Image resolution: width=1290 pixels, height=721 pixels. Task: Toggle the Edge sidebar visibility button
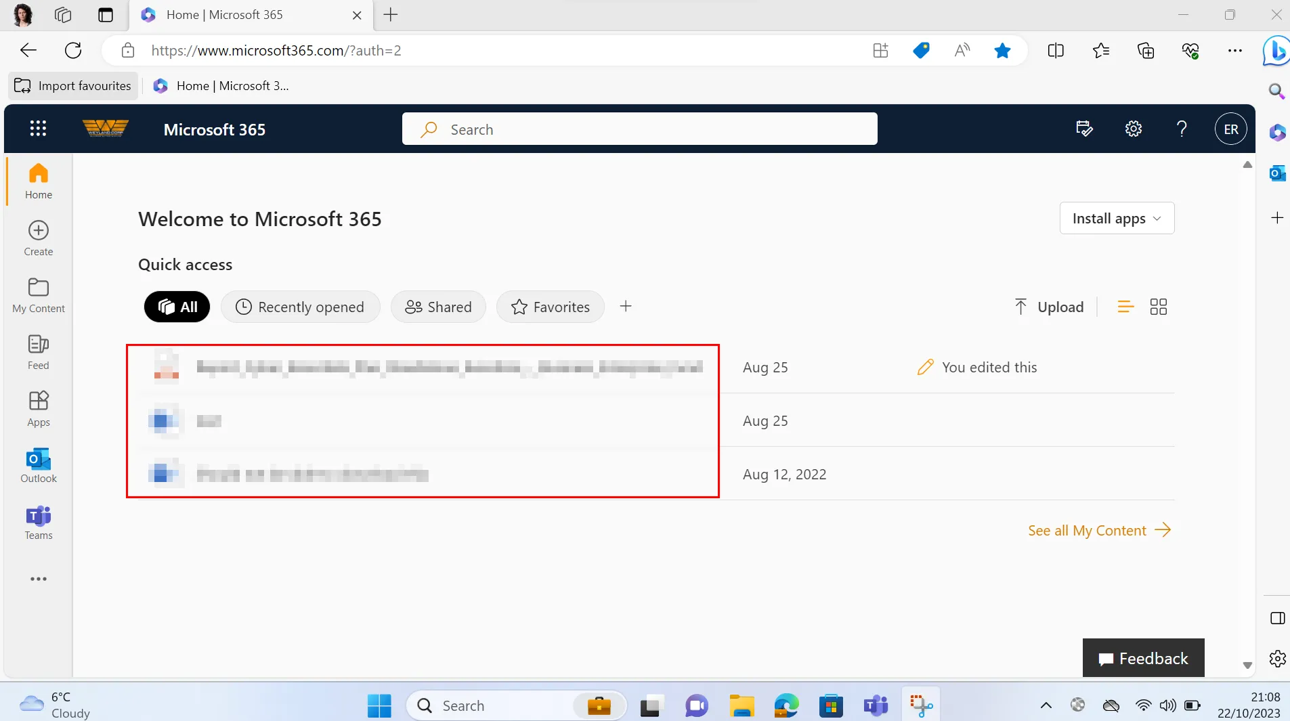[1277, 618]
